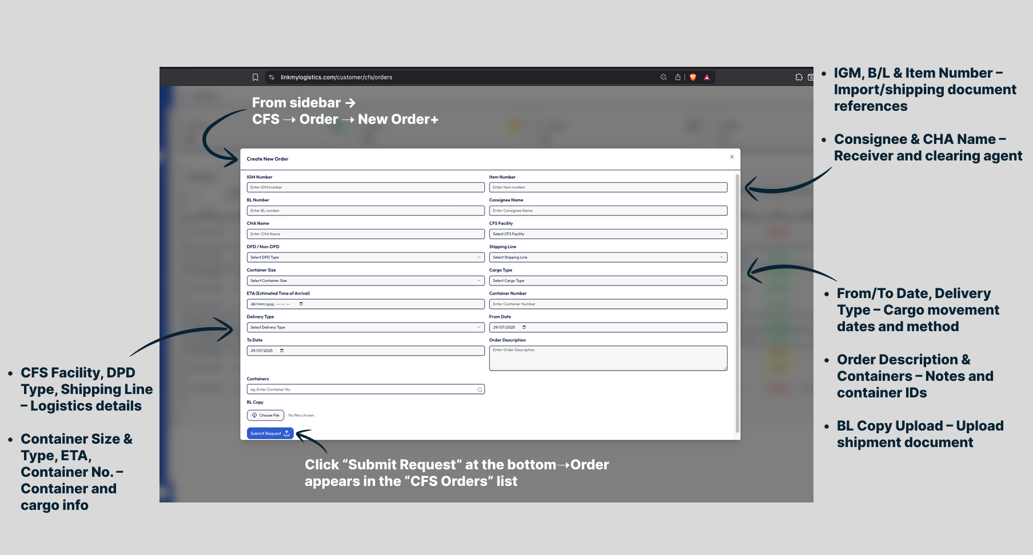
Task: Open the browser extensions puzzle icon
Action: click(x=799, y=77)
